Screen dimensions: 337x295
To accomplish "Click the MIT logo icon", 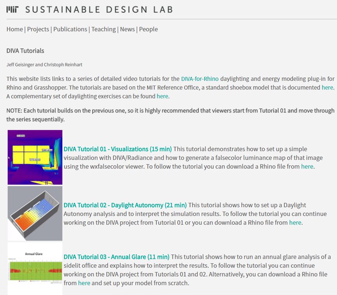I will coord(12,10).
